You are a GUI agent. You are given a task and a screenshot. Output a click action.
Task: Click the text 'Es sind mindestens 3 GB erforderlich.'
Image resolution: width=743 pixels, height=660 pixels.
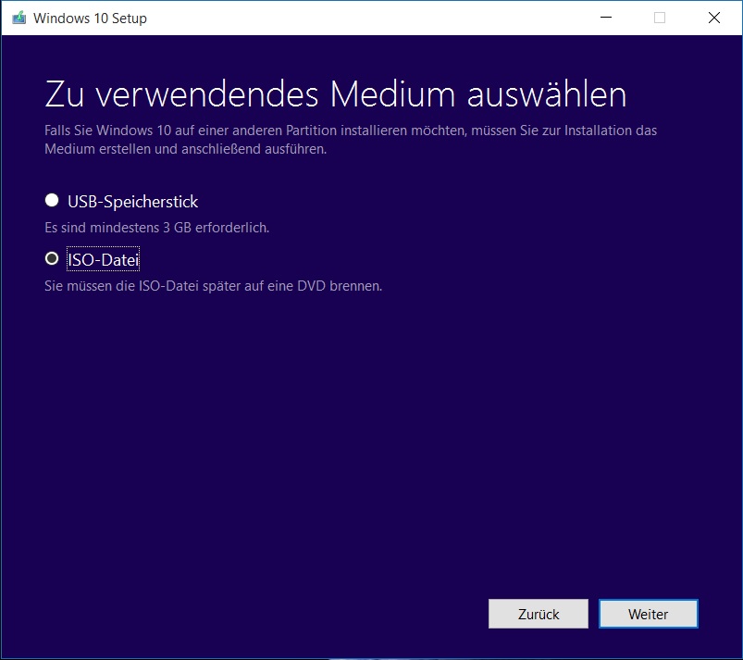click(157, 228)
